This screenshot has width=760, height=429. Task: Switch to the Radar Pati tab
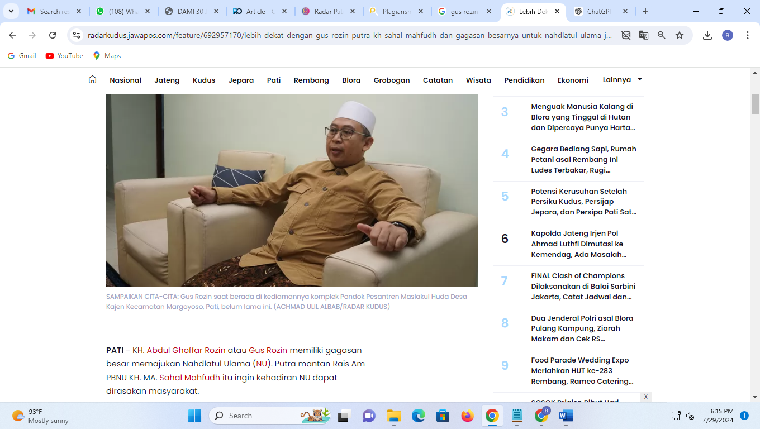(x=329, y=11)
